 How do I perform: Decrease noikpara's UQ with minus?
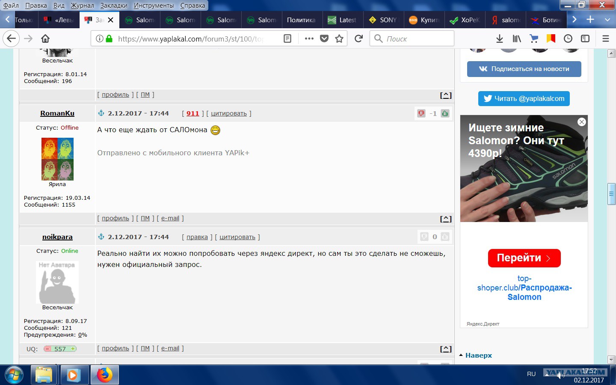point(47,349)
